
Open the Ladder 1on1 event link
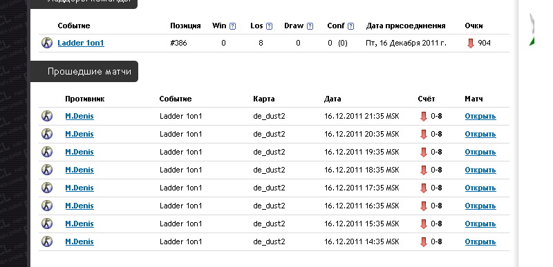pos(81,43)
